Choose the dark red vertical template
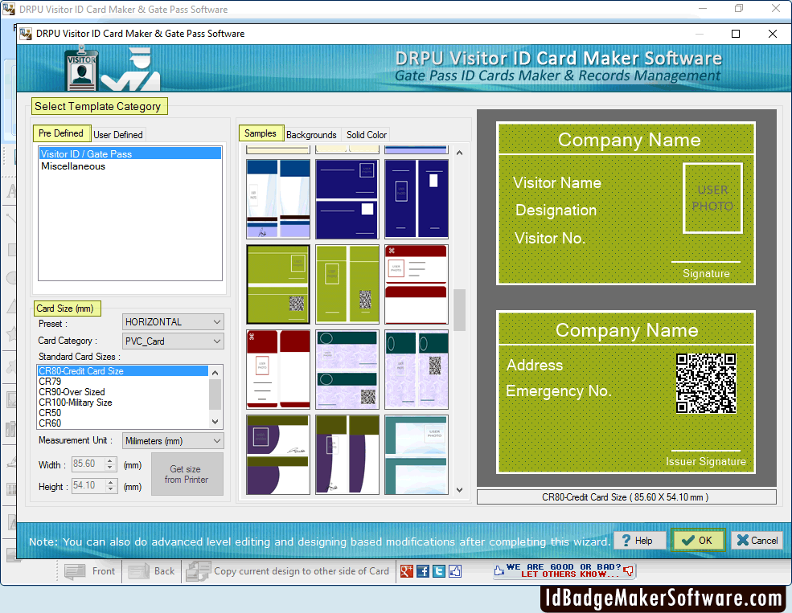Screen dimensions: 792x613 click(x=278, y=370)
